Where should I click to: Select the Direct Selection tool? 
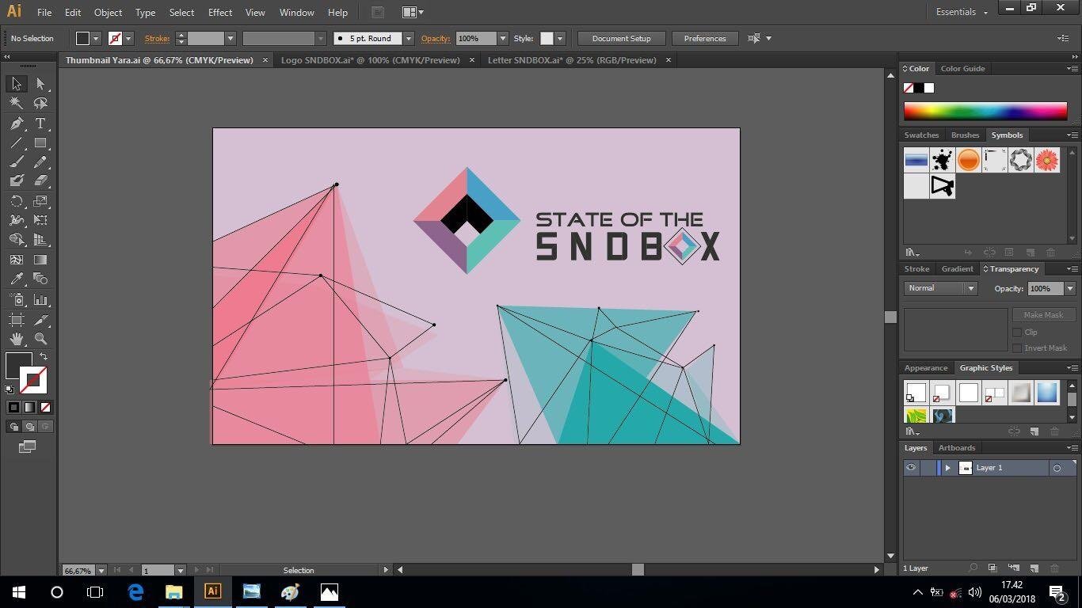(x=40, y=84)
